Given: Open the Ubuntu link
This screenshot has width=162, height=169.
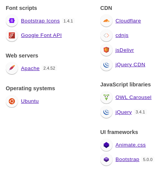Looking at the screenshot, I should click(x=30, y=101).
